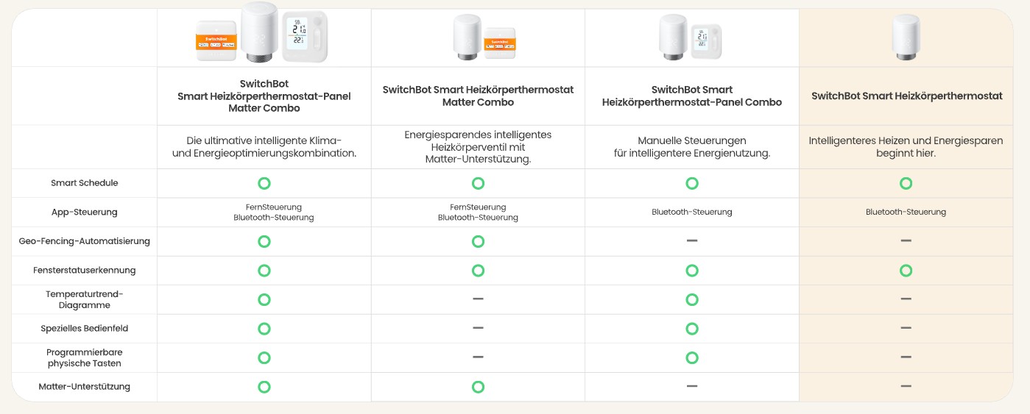Viewport: 1030px width, 414px height.
Task: Click Geo-Fencing-Automatisierung row label
Action: pyautogui.click(x=85, y=241)
